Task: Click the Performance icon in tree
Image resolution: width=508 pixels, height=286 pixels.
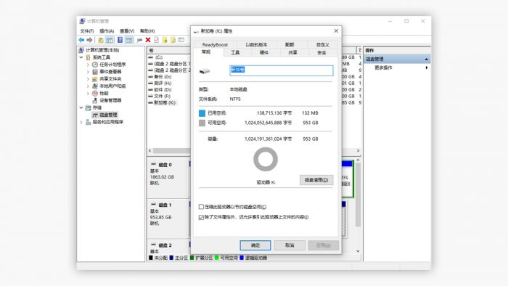Action: point(95,93)
